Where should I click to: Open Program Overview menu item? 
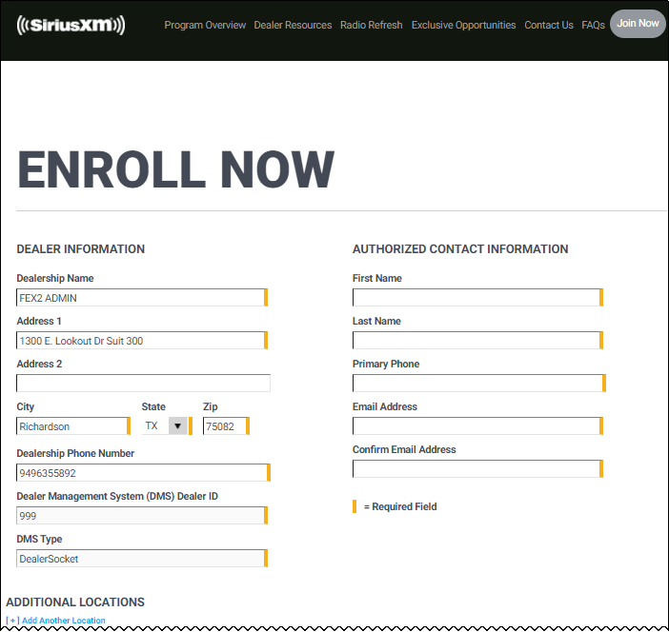tap(205, 25)
